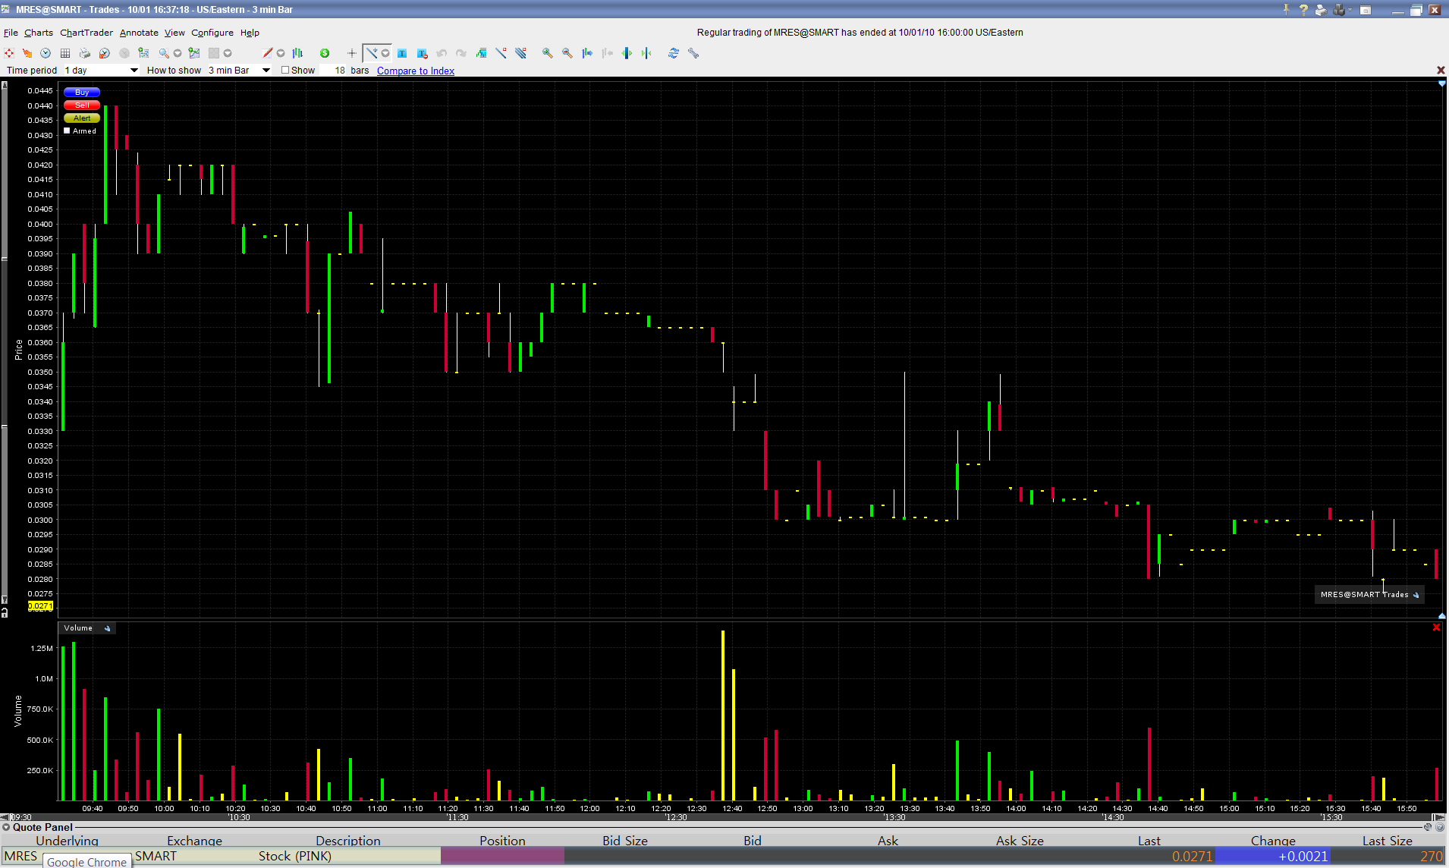Toggle the Show bars checkbox
Viewport: 1449px width, 868px height.
[285, 70]
